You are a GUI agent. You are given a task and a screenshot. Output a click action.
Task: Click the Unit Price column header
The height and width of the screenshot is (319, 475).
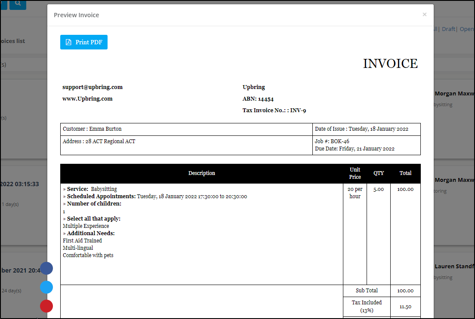click(x=355, y=173)
